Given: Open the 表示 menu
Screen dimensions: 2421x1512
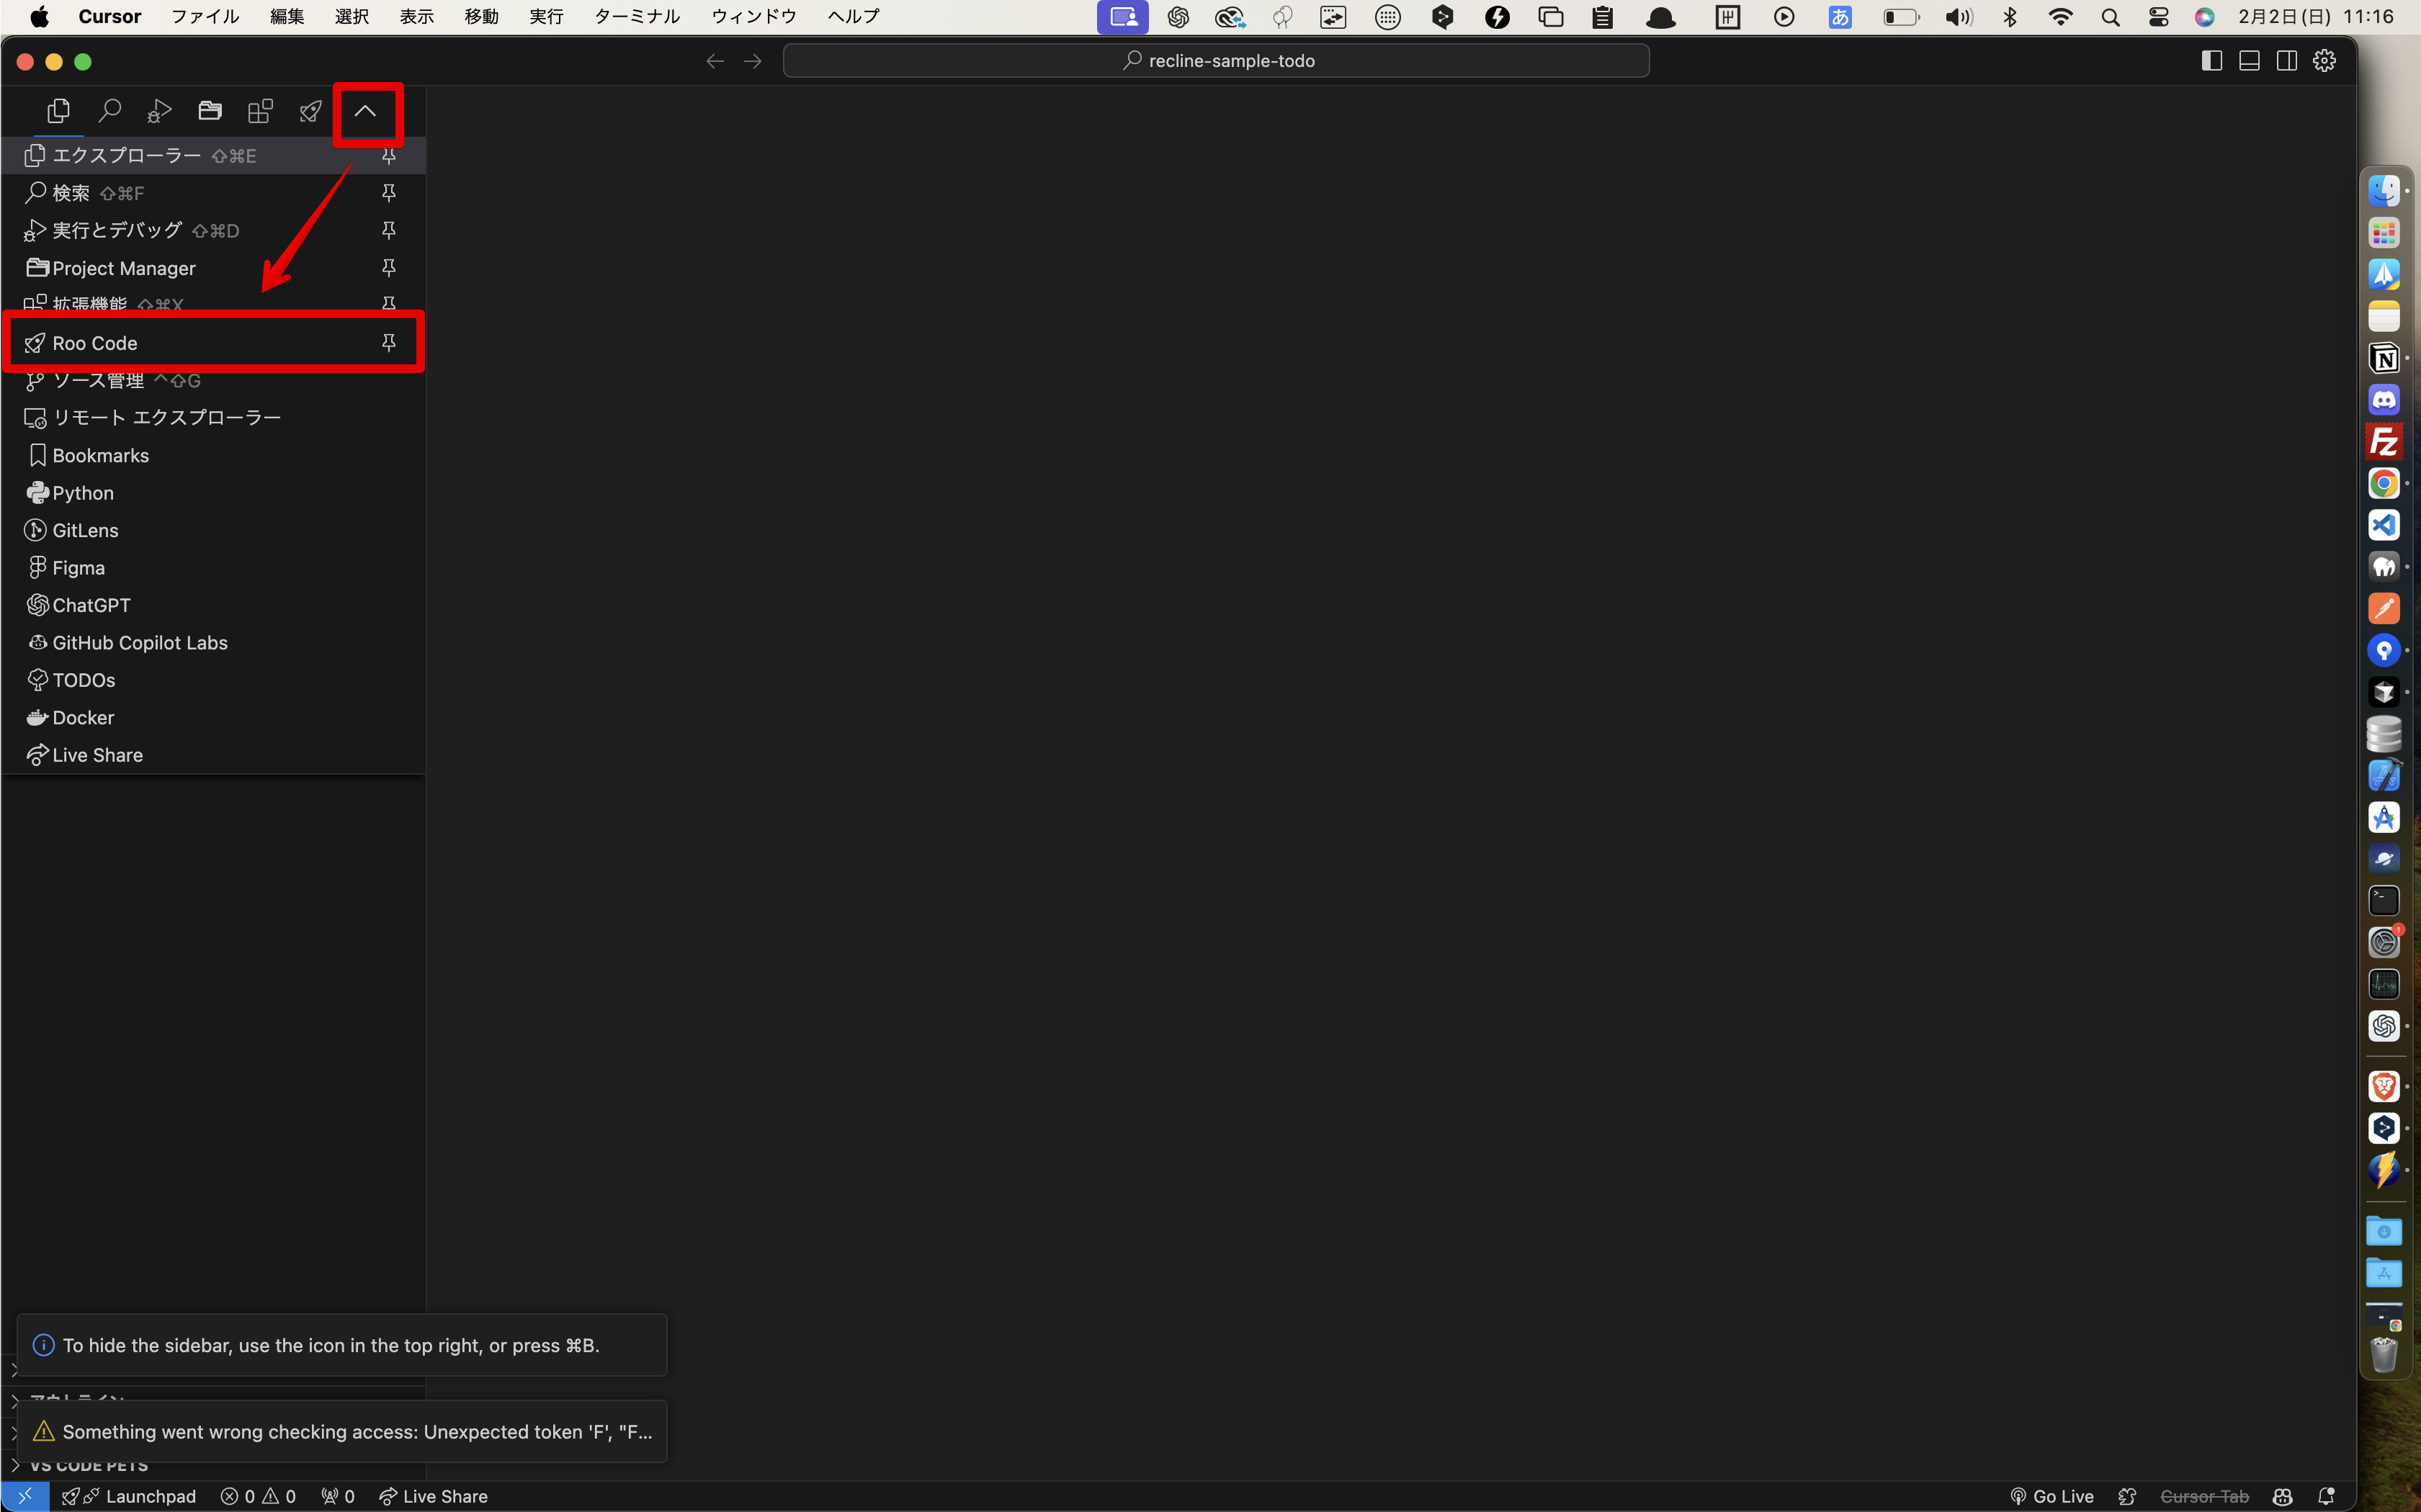Looking at the screenshot, I should click(416, 16).
